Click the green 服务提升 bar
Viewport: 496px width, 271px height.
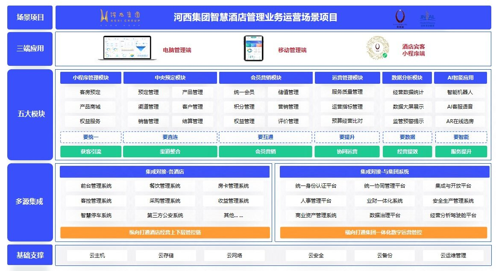point(460,152)
